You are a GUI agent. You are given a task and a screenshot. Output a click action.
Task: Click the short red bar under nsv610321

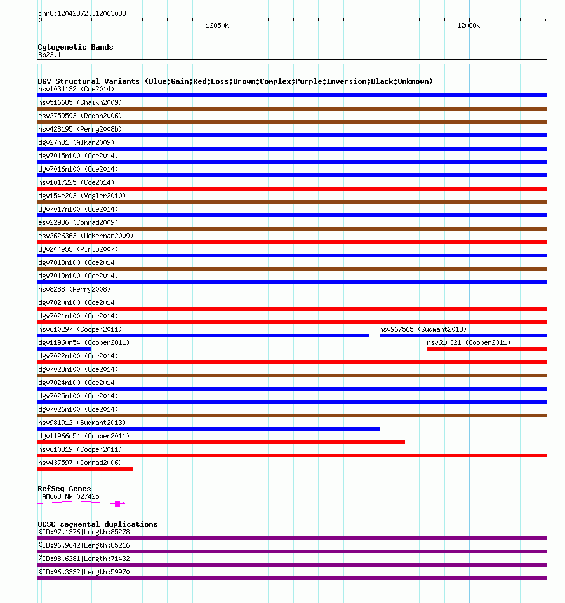click(x=487, y=349)
